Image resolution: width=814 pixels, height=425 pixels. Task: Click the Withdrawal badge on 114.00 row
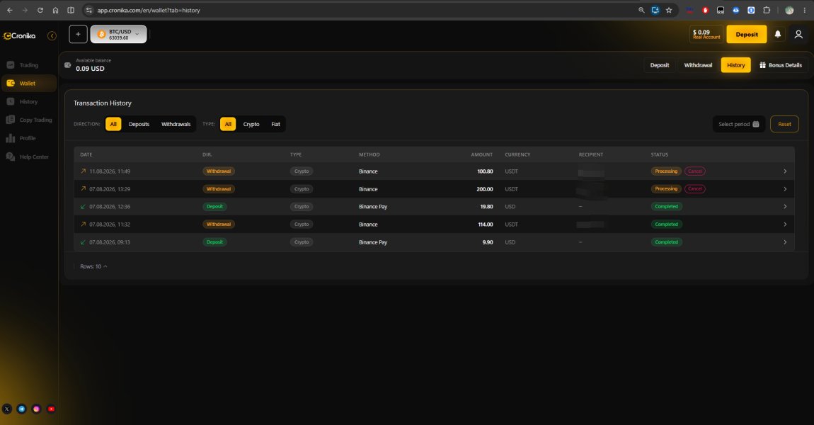219,225
